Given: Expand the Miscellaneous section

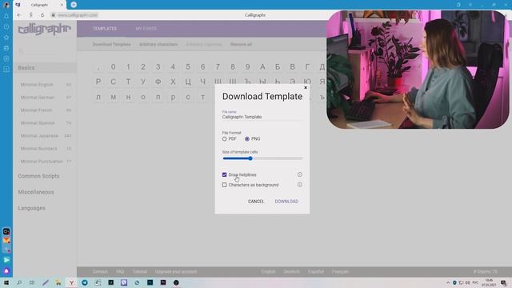Looking at the screenshot, I should pyautogui.click(x=36, y=192).
